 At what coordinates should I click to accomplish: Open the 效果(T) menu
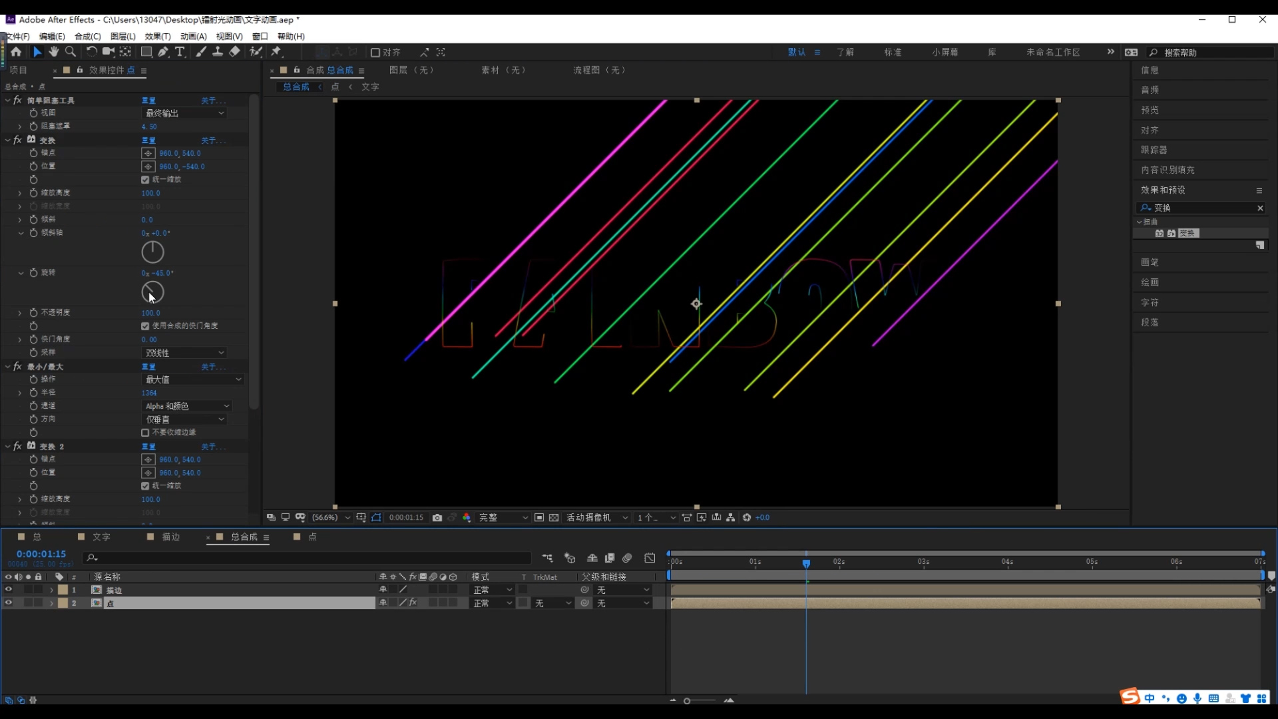(x=158, y=37)
